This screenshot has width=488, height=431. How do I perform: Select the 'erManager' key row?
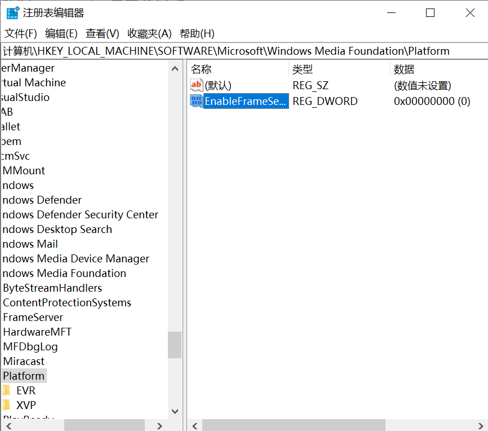(x=28, y=68)
